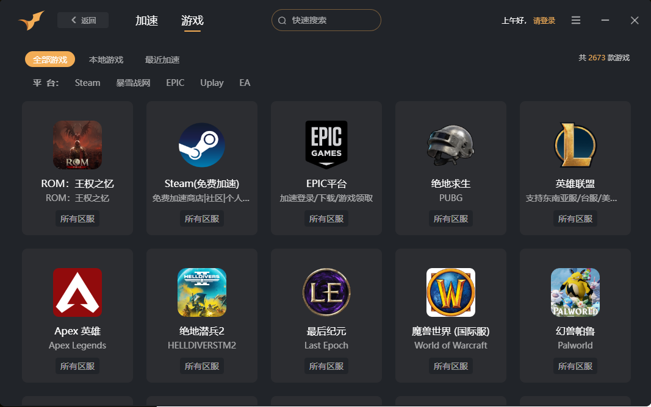
Task: Click the Steam logo icon
Action: pos(202,145)
